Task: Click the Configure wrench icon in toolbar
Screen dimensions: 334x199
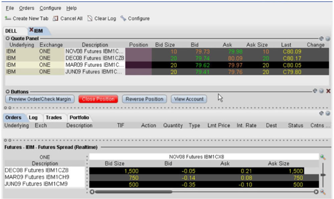Action: (x=123, y=18)
